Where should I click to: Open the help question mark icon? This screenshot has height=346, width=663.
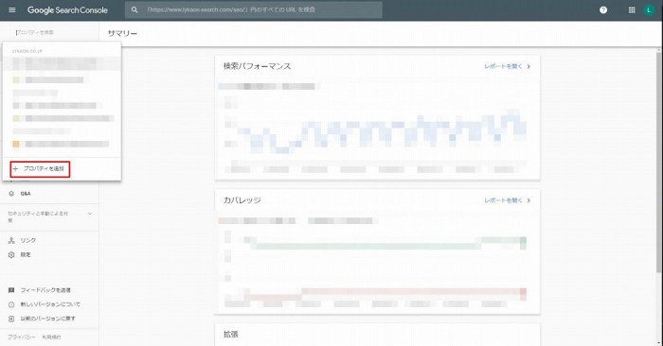(603, 9)
